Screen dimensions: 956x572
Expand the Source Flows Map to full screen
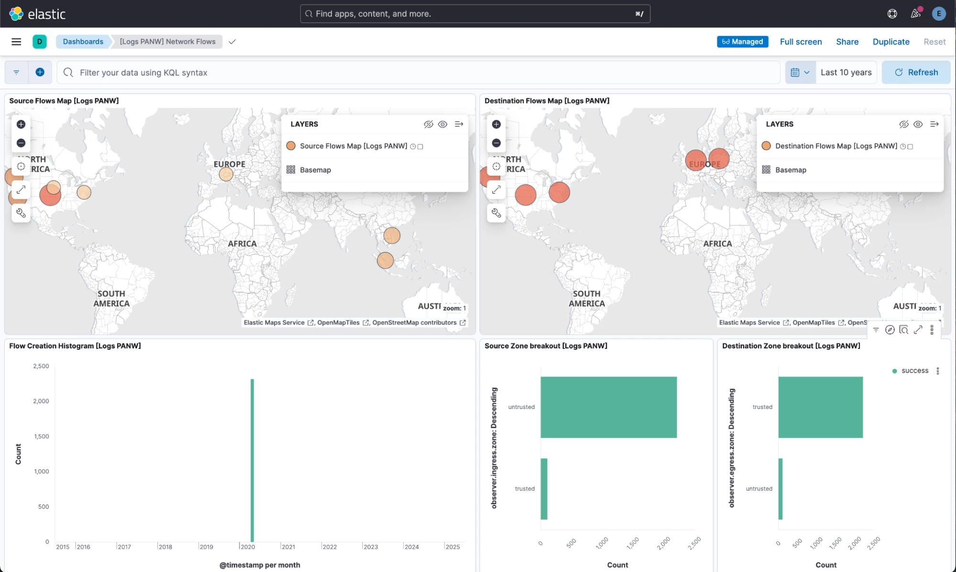pos(21,190)
